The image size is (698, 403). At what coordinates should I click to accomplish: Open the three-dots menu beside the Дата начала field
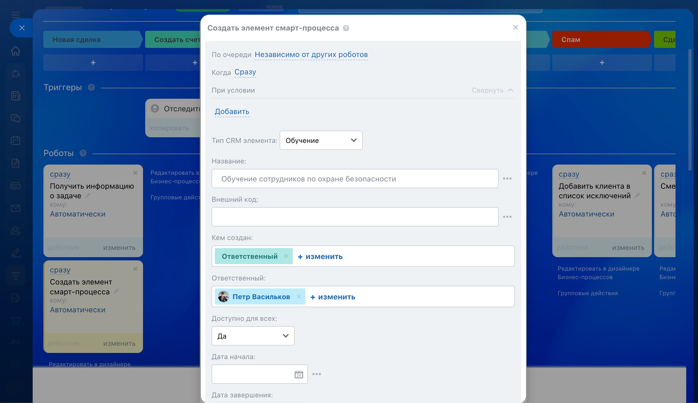316,374
